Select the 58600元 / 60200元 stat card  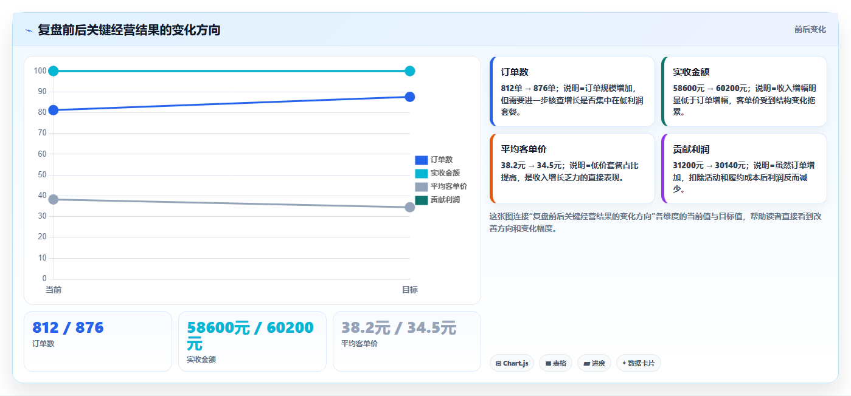[252, 341]
